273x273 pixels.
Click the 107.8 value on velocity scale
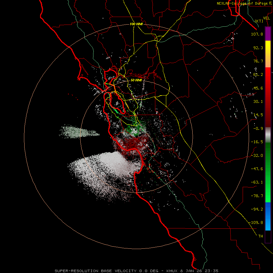click(257, 34)
